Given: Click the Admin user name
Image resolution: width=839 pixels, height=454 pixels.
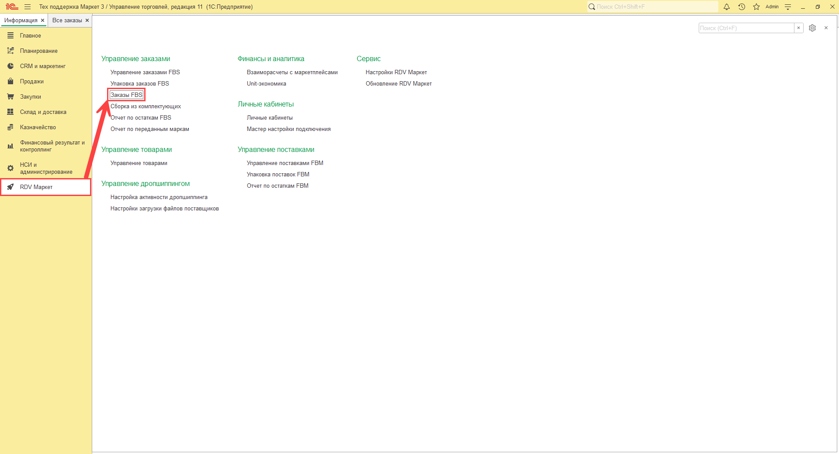Looking at the screenshot, I should (x=772, y=7).
